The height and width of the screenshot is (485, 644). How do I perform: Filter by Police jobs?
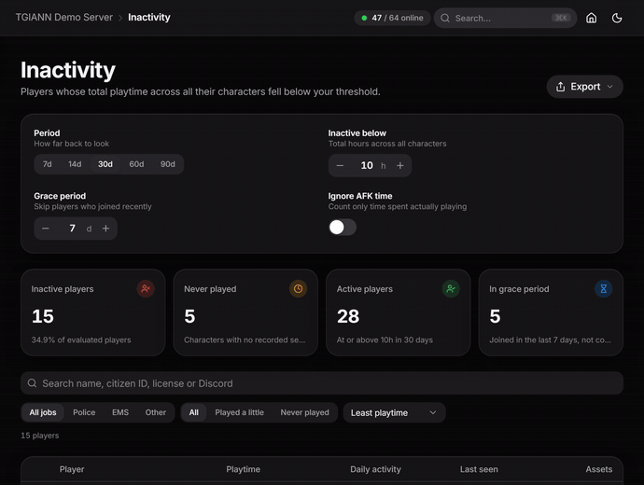84,412
